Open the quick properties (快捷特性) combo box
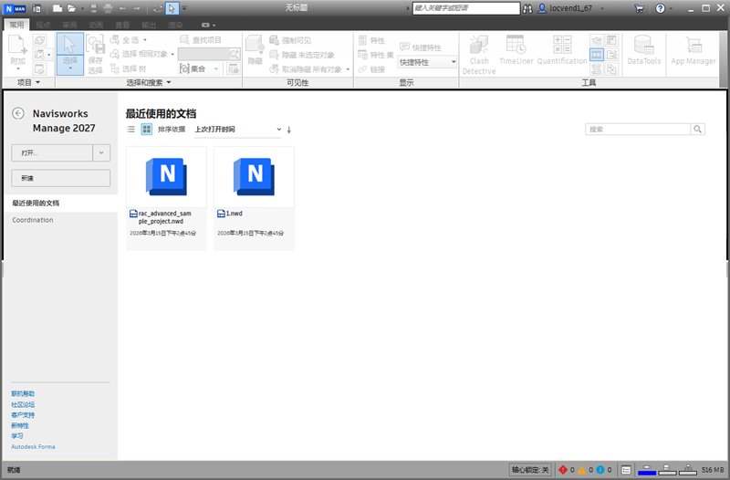730x480 pixels. click(x=427, y=62)
